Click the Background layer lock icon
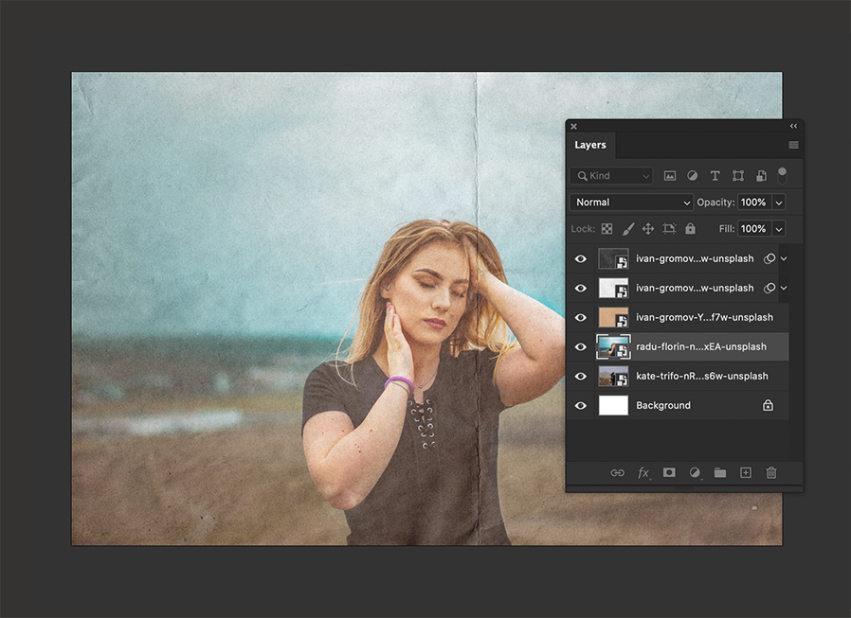Image resolution: width=851 pixels, height=618 pixels. pos(768,405)
